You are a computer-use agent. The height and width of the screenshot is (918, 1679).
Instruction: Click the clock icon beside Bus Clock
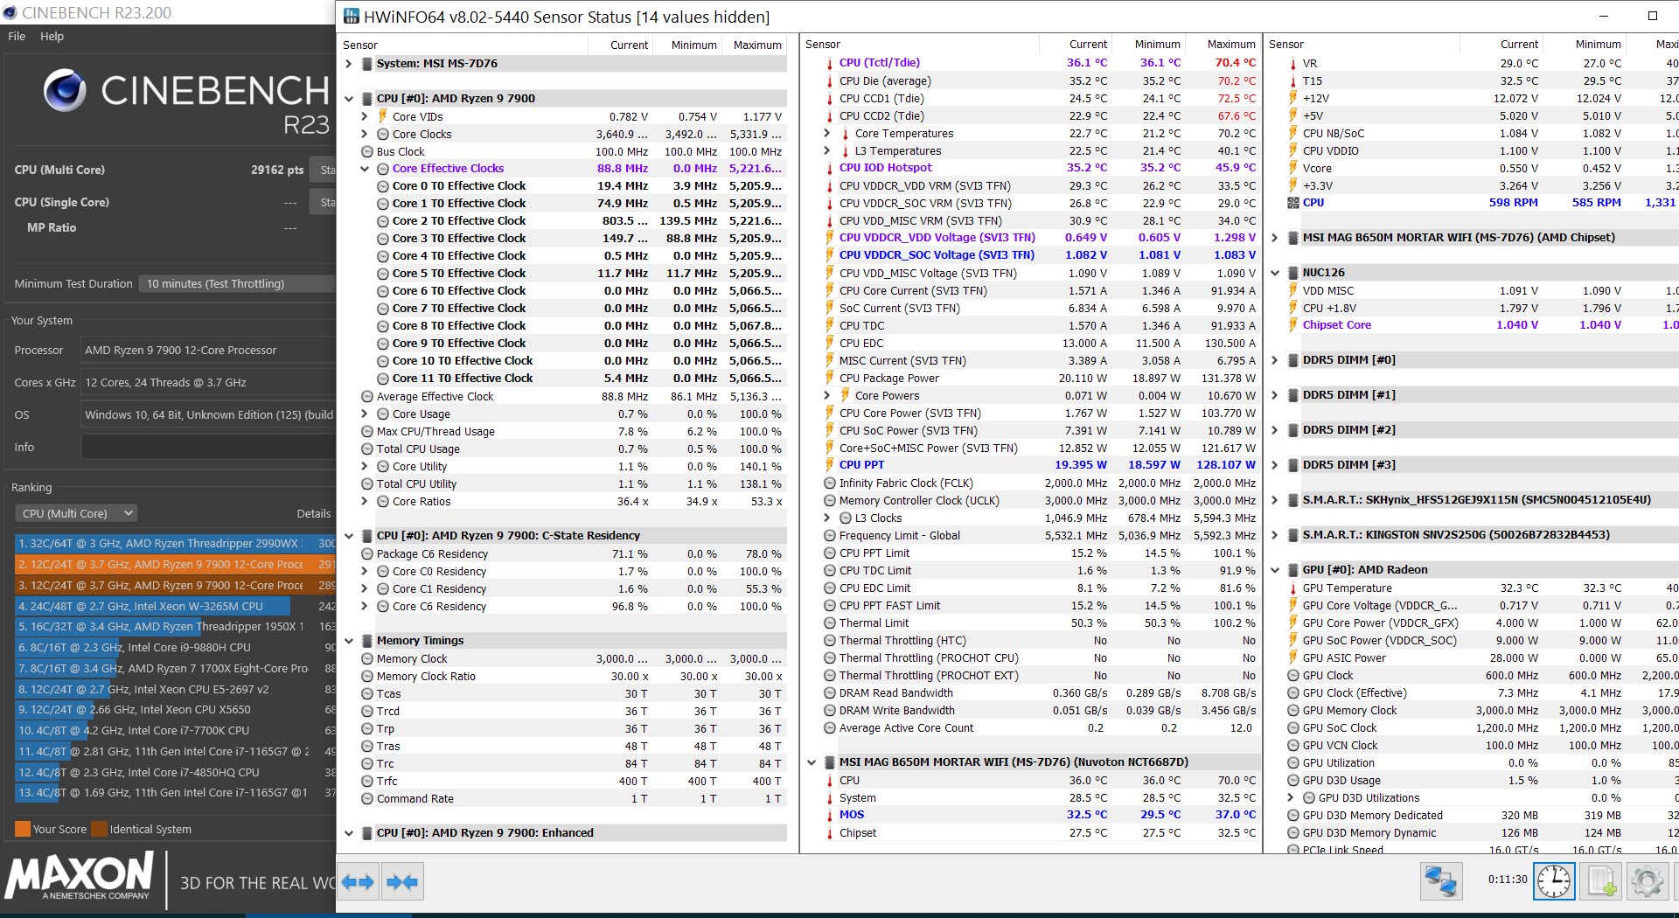[x=367, y=151]
